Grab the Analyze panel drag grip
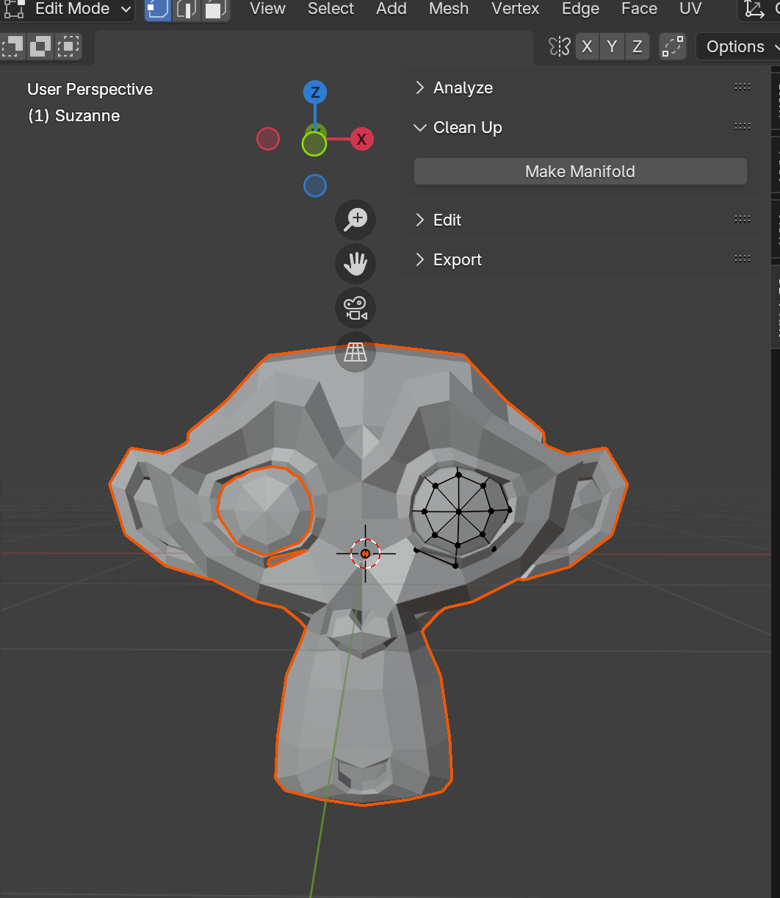 (743, 87)
